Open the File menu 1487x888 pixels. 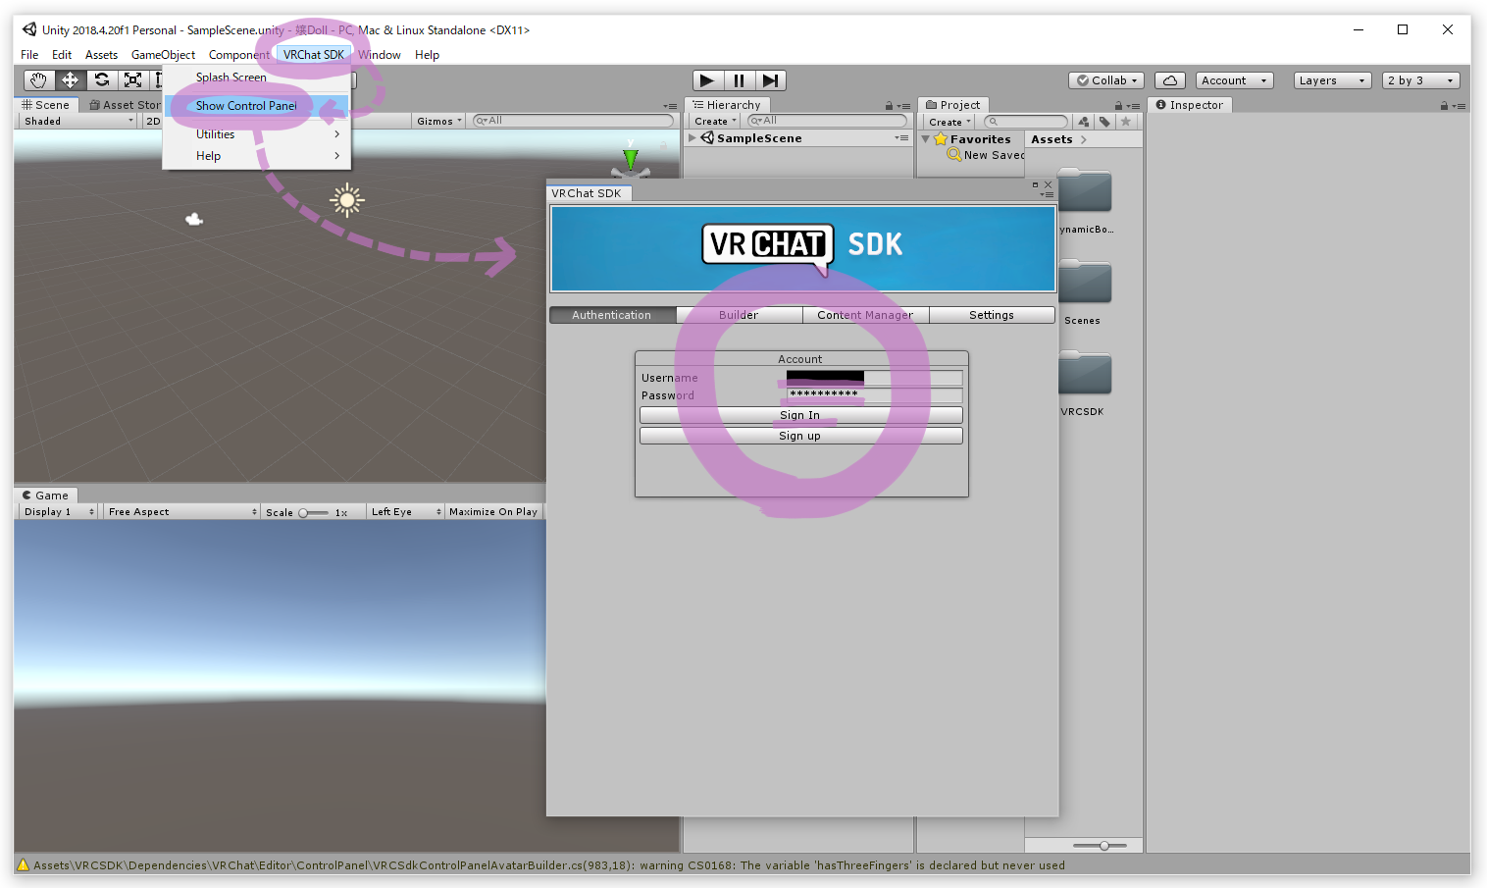coord(29,55)
